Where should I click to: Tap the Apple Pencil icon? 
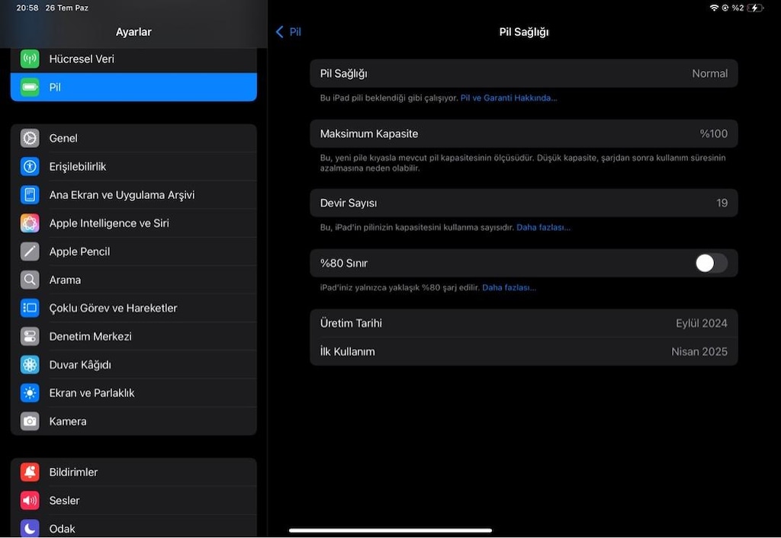coord(30,251)
